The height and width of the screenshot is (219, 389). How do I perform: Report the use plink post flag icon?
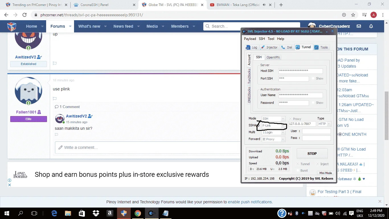(55, 99)
